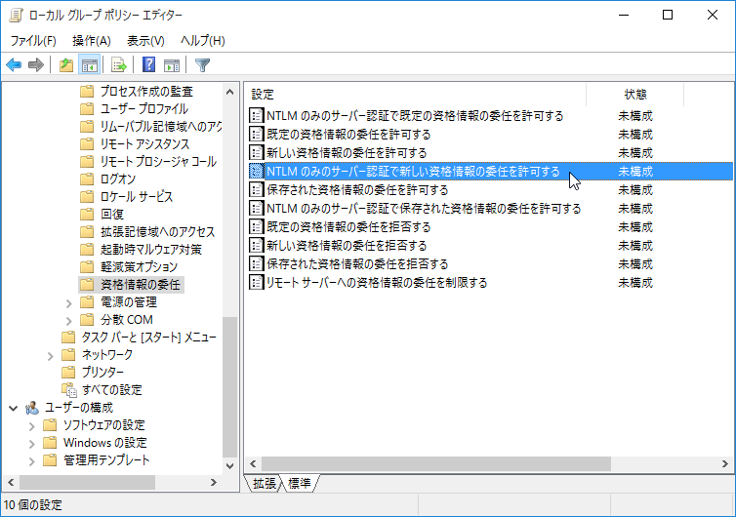Click the Filter funnel icon
736x517 pixels.
coord(202,64)
